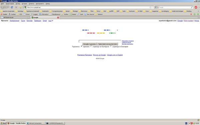The height and width of the screenshot is (125, 200).
Task: Open the View Source toolbar icon
Action: (x=89, y=14)
